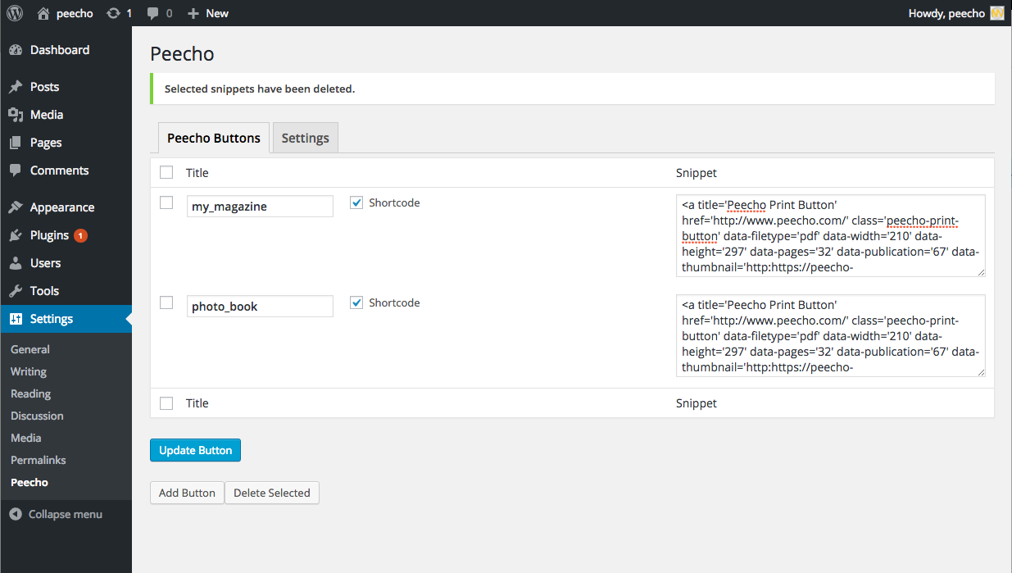Tick the my_magazine row checkbox
The image size is (1012, 573).
[x=166, y=202]
